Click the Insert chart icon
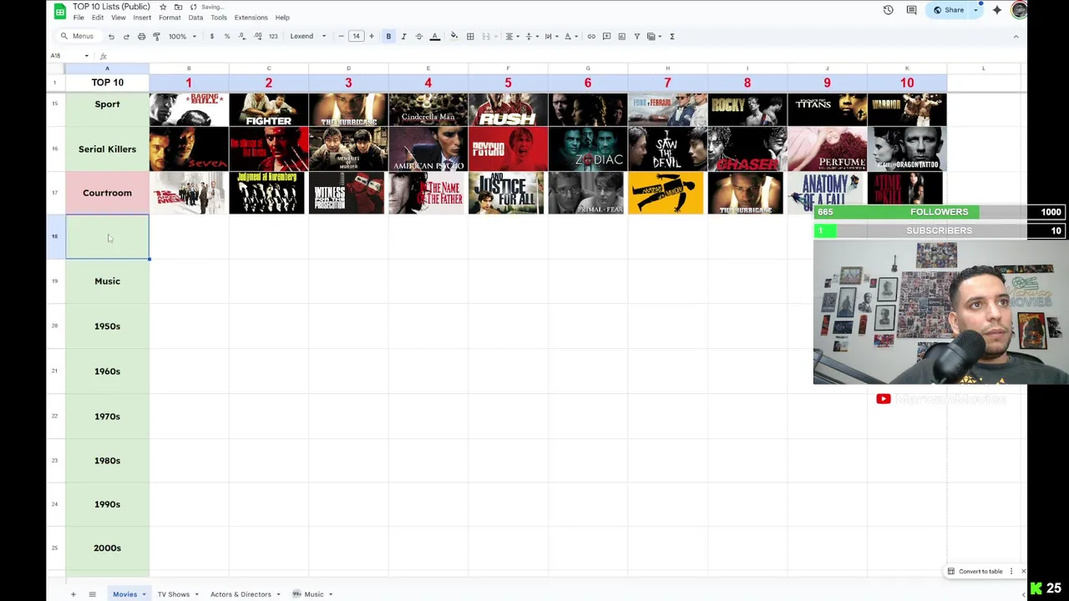 click(621, 36)
